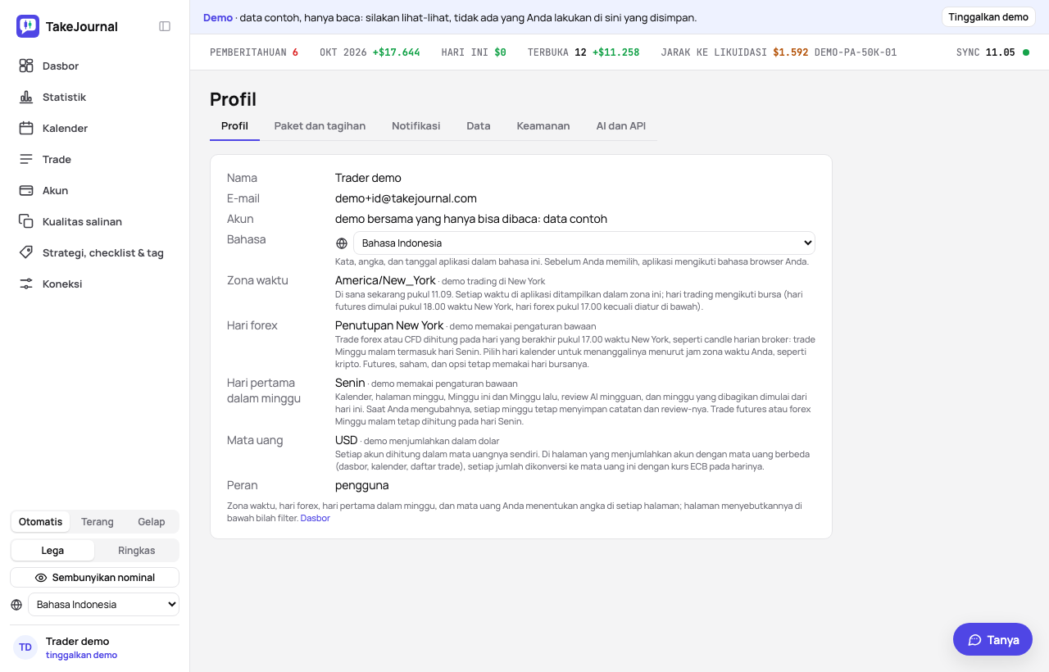Click the TD avatar circle

pos(25,647)
